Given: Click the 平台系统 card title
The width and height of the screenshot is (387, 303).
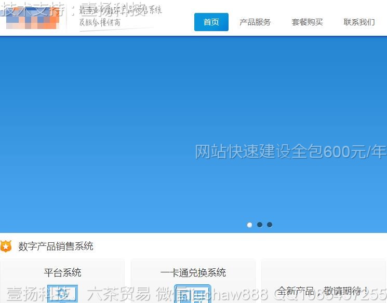Looking at the screenshot, I should coord(62,273).
